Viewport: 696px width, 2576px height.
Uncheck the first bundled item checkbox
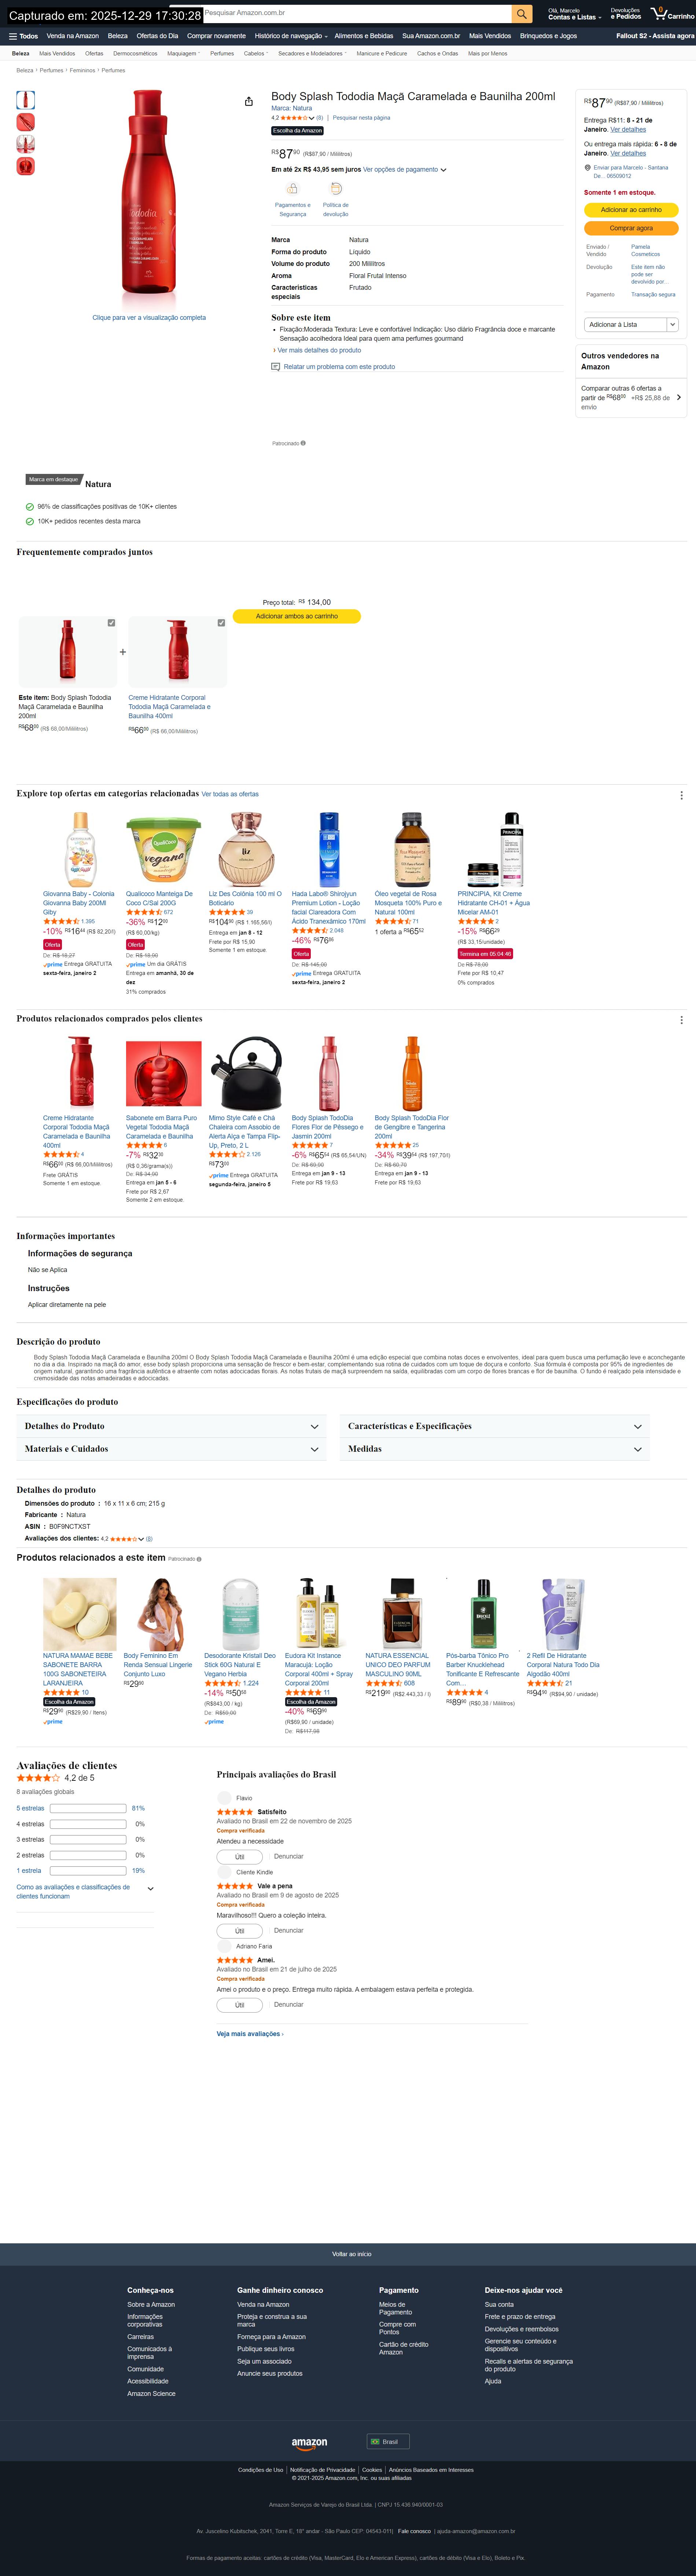tap(111, 622)
